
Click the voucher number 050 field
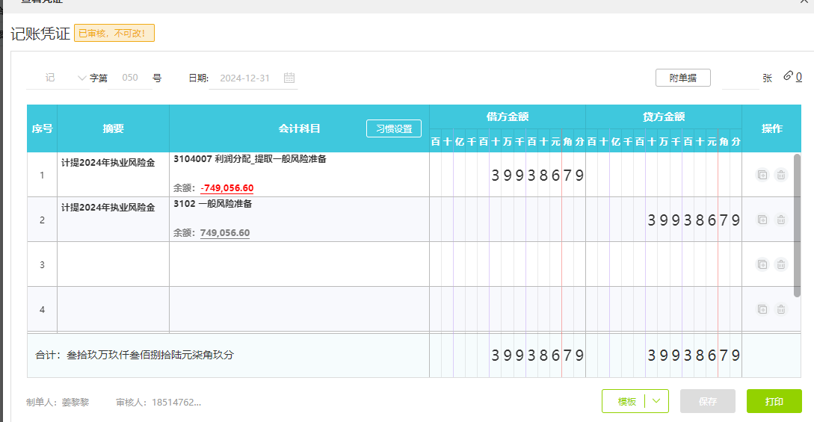[130, 78]
